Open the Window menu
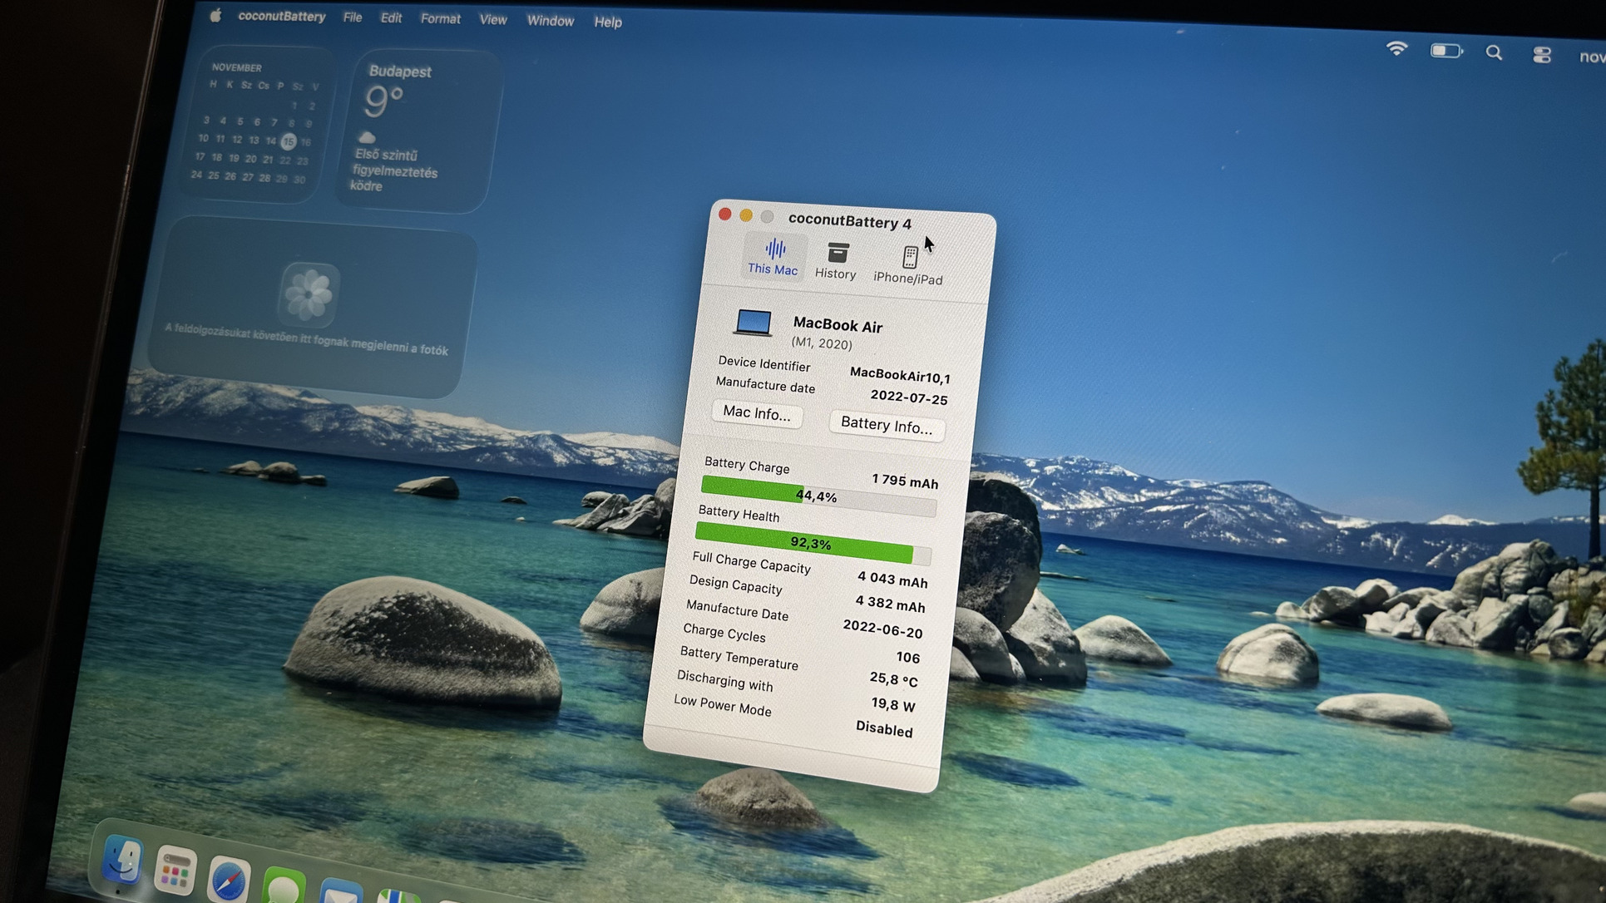This screenshot has width=1606, height=903. [x=550, y=21]
